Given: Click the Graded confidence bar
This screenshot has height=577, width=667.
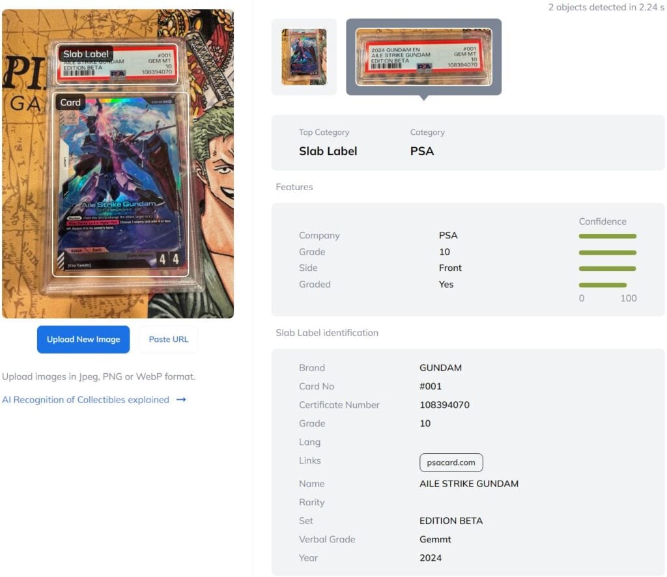Looking at the screenshot, I should click(603, 285).
